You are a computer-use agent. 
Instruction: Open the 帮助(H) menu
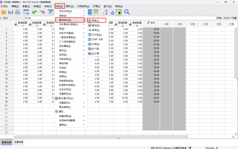[x=119, y=6]
